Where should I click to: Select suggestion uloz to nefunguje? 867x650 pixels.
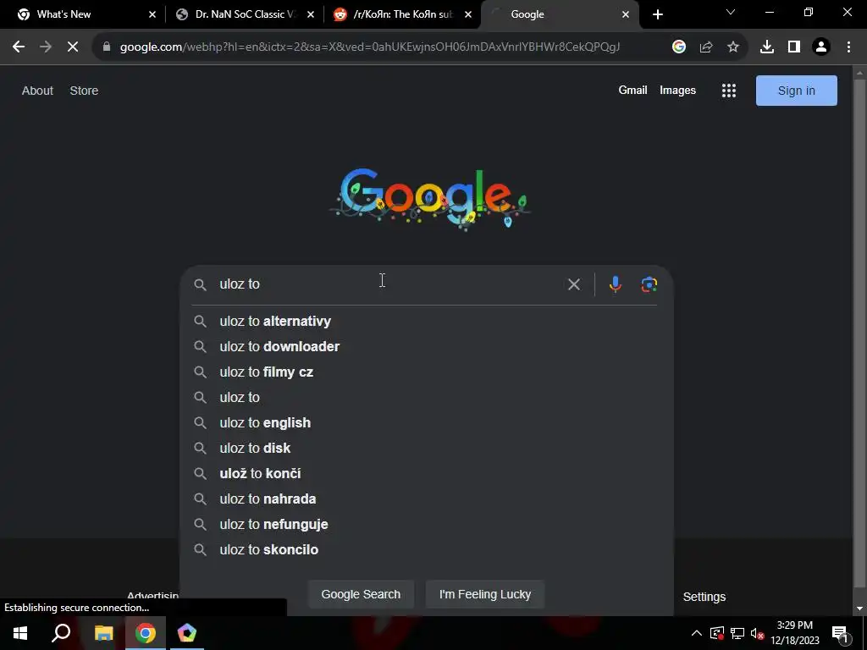[x=427, y=525]
